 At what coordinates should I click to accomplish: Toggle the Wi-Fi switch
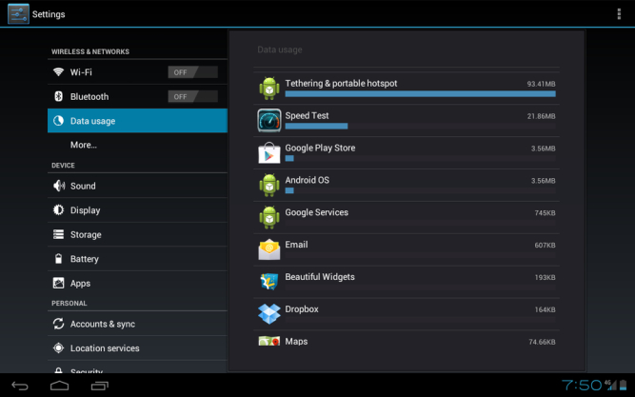[192, 72]
